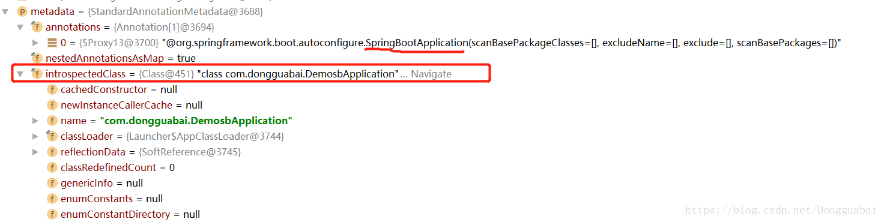The width and height of the screenshot is (884, 222).
Task: Expand the name field node
Action: pyautogui.click(x=36, y=121)
